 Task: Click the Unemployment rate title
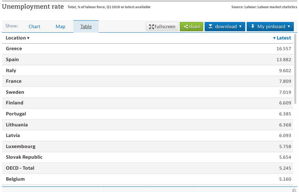[33, 7]
